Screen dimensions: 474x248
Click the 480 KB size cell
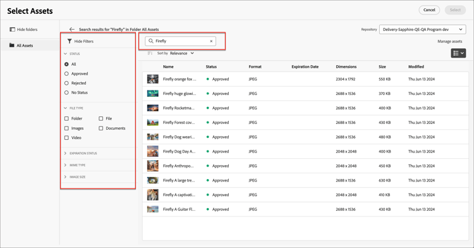tap(384, 137)
